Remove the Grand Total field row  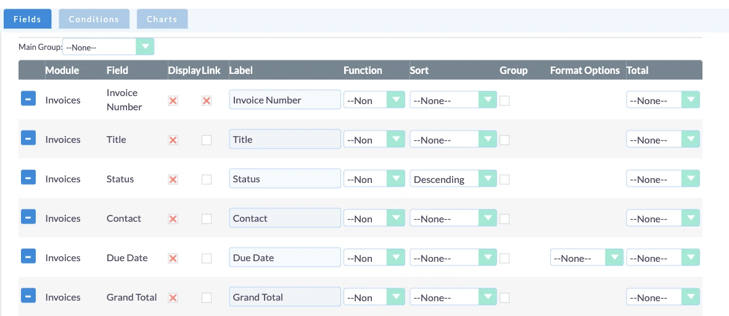[28, 296]
